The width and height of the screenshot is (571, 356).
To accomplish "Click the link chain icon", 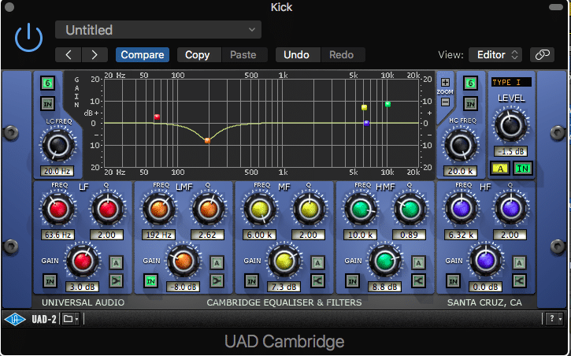I will (542, 54).
